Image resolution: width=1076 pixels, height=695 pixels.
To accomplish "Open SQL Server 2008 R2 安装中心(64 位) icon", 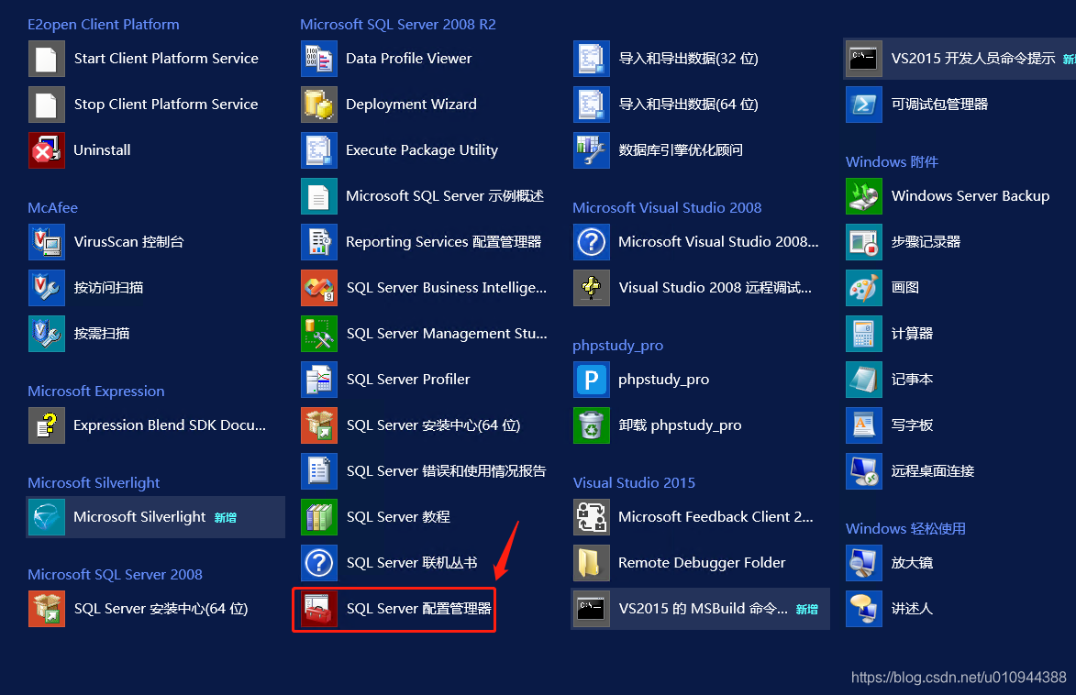I will click(319, 425).
